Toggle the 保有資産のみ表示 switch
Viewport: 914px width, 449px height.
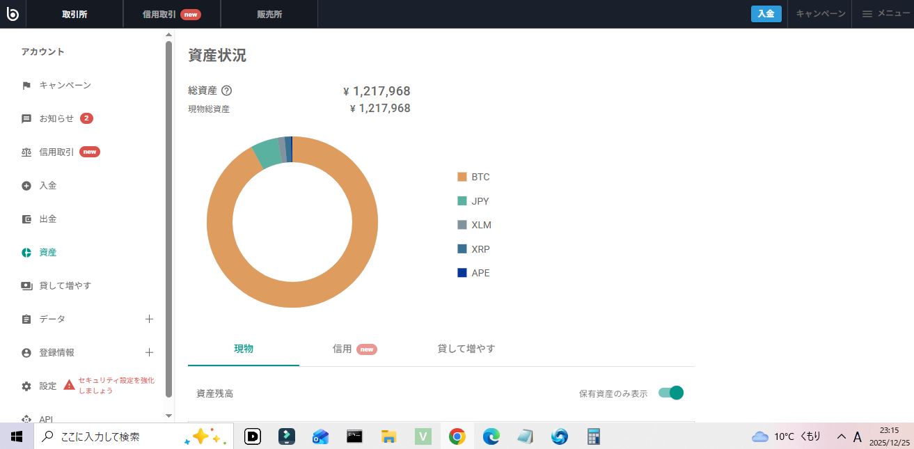pos(671,393)
